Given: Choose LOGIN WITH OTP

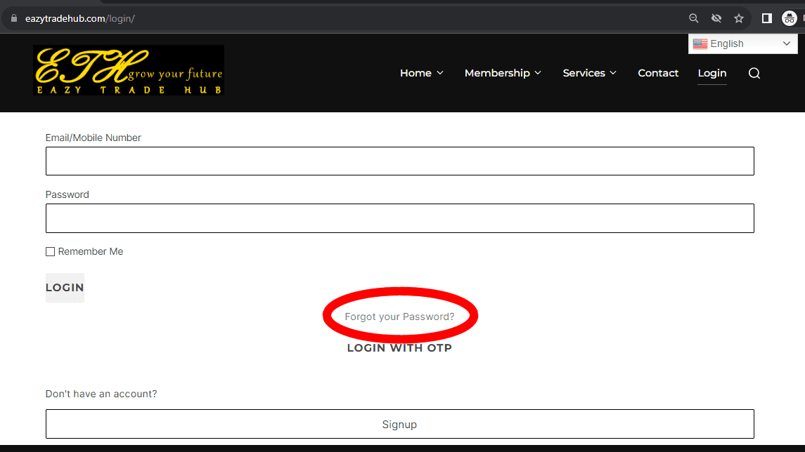Looking at the screenshot, I should coord(399,348).
